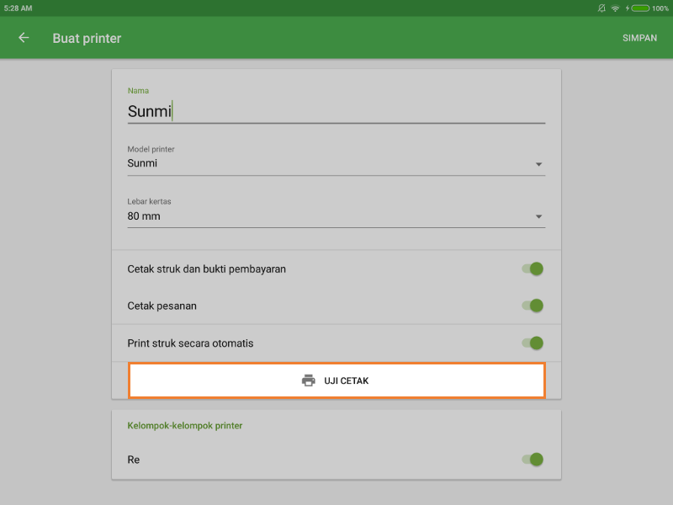Disable the Cetak pesanan switch
The image size is (673, 505).
coord(533,306)
